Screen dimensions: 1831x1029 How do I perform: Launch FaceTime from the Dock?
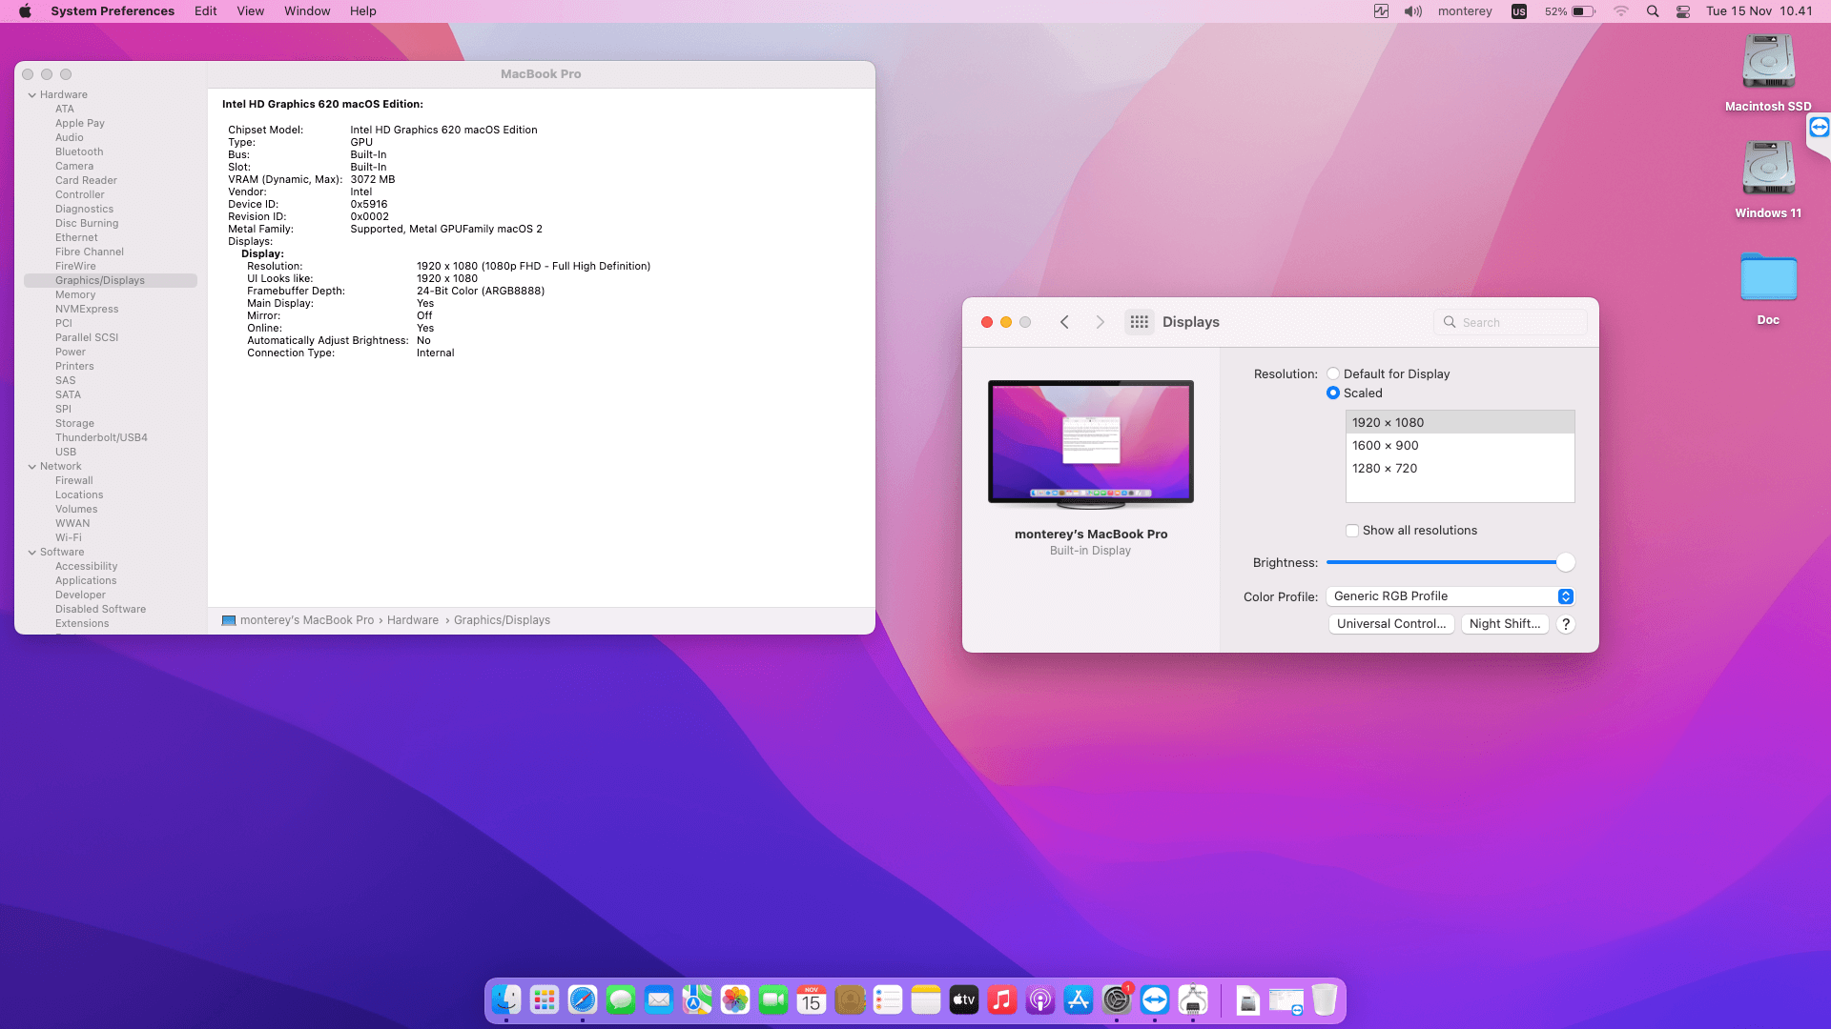[x=773, y=999]
